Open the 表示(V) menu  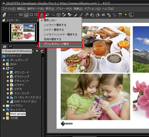click(x=50, y=9)
